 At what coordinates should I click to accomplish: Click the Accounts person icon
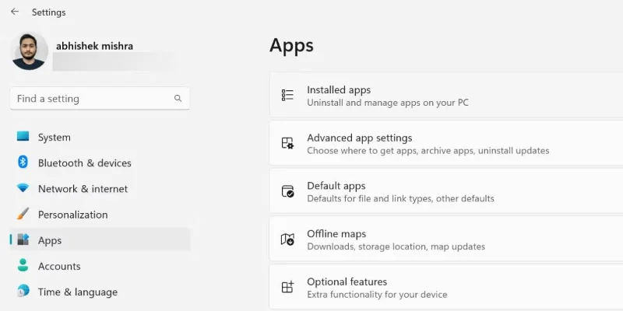[x=23, y=265]
